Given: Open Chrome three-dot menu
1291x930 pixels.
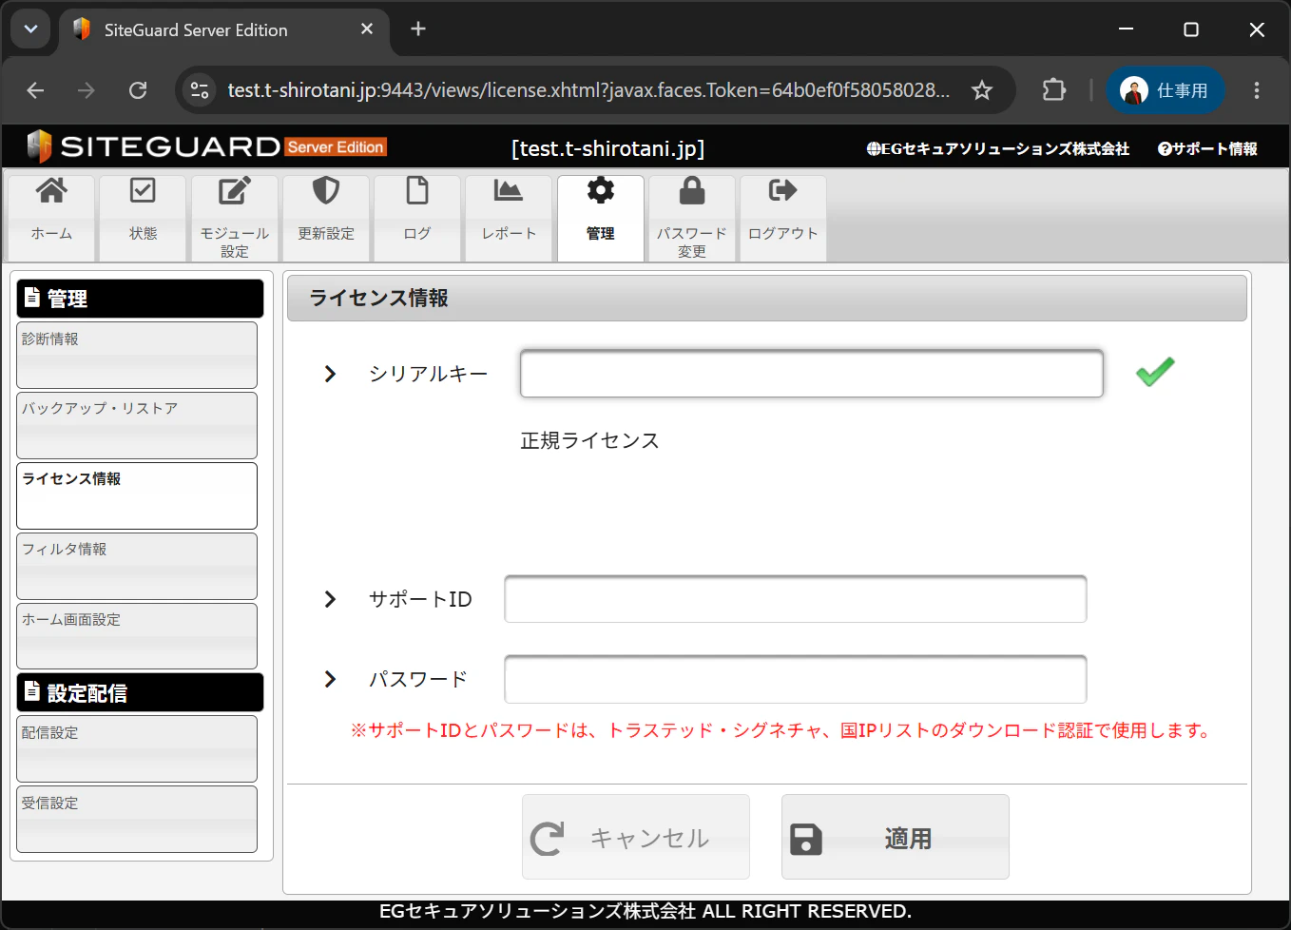Looking at the screenshot, I should (1257, 90).
